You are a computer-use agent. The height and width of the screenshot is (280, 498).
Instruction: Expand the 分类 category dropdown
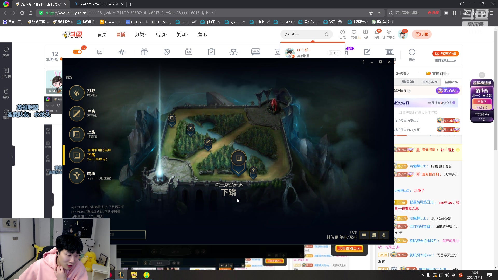click(x=141, y=34)
